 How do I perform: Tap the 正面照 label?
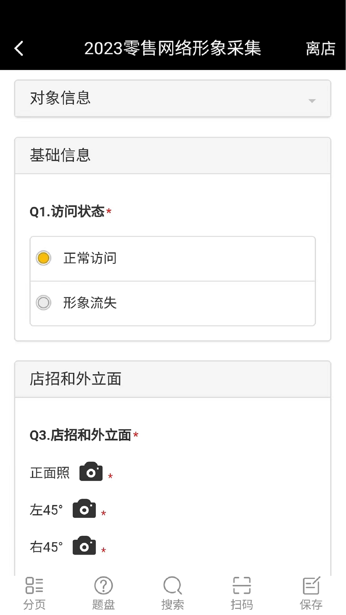pos(50,473)
